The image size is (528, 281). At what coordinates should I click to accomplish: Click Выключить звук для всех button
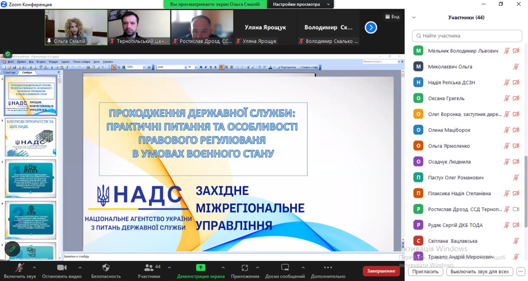479,272
